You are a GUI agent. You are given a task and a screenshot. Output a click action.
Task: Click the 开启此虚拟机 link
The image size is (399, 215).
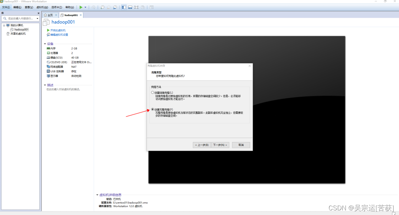(58, 30)
